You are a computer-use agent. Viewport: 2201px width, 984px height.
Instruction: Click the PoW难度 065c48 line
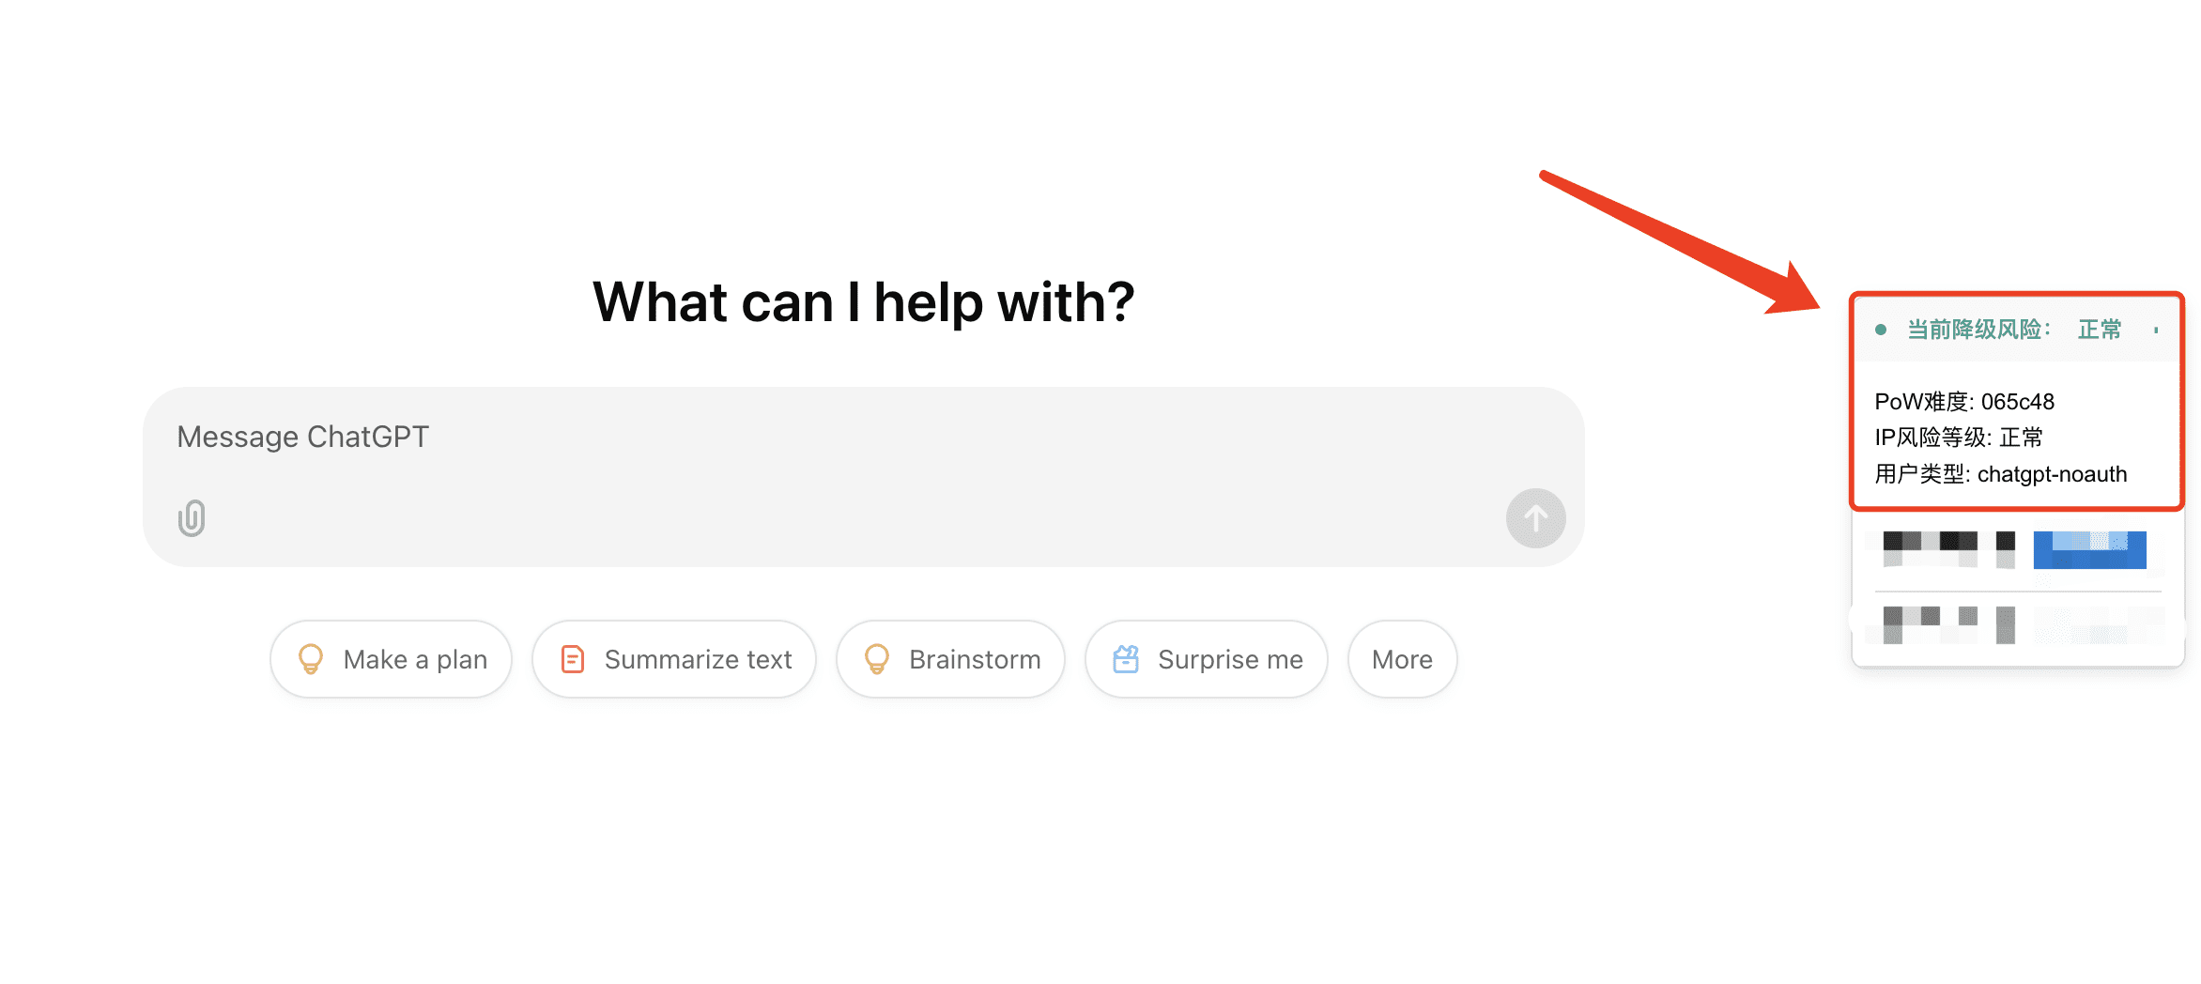1964,402
